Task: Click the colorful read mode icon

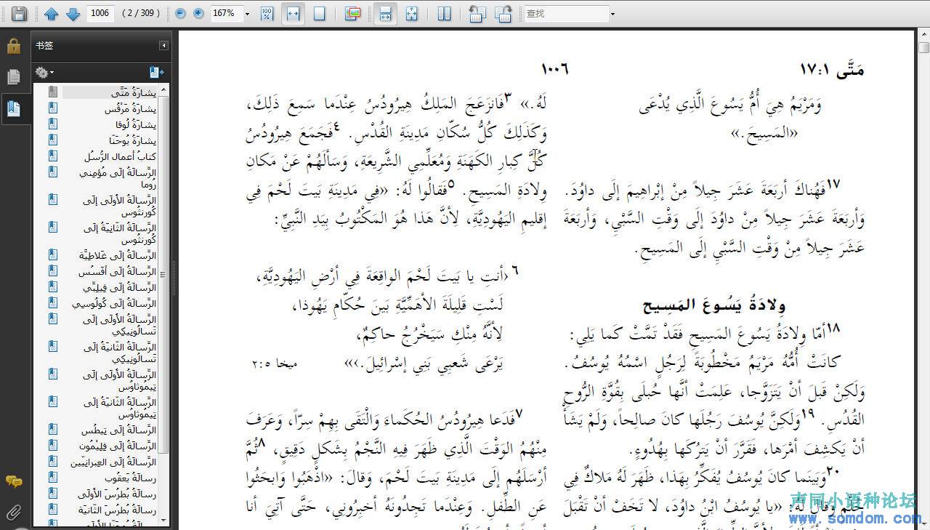Action: point(352,13)
